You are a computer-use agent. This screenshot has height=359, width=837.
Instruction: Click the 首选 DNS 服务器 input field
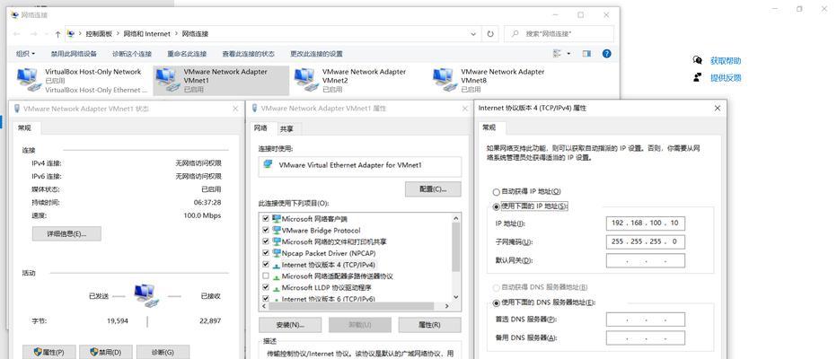click(x=646, y=320)
